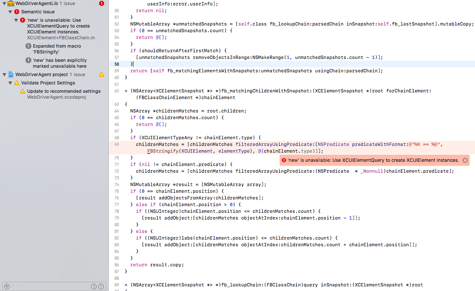Viewport: 475px width, 291px height.
Task: Click line number 58 in the editor gutter
Action: (x=116, y=64)
